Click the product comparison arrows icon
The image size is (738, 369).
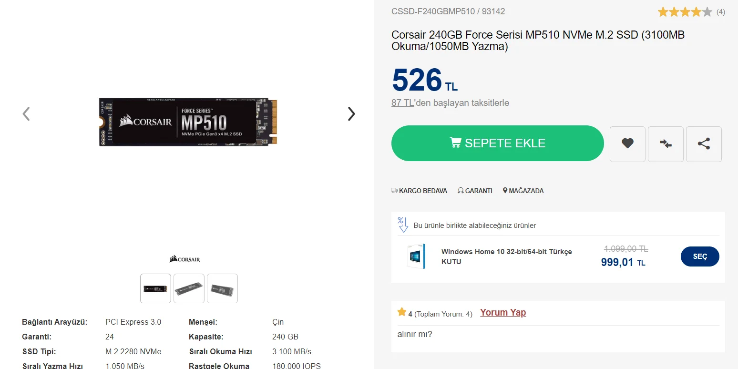click(666, 144)
